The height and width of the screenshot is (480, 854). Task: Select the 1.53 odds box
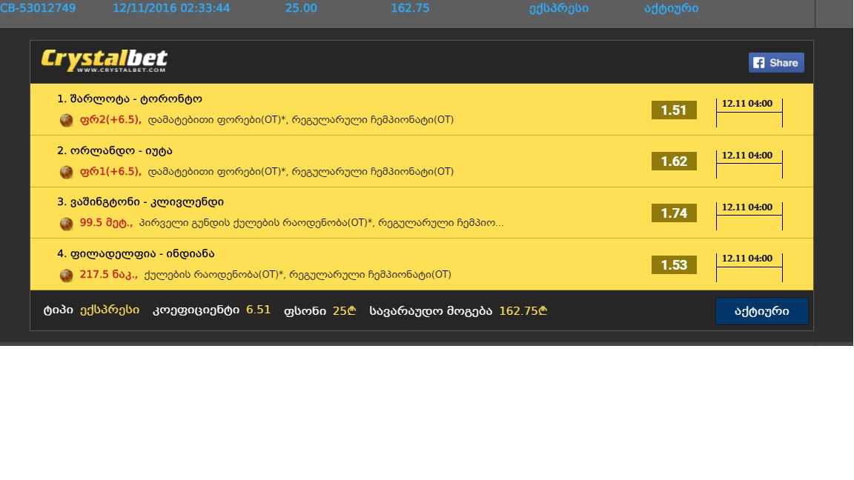(674, 265)
